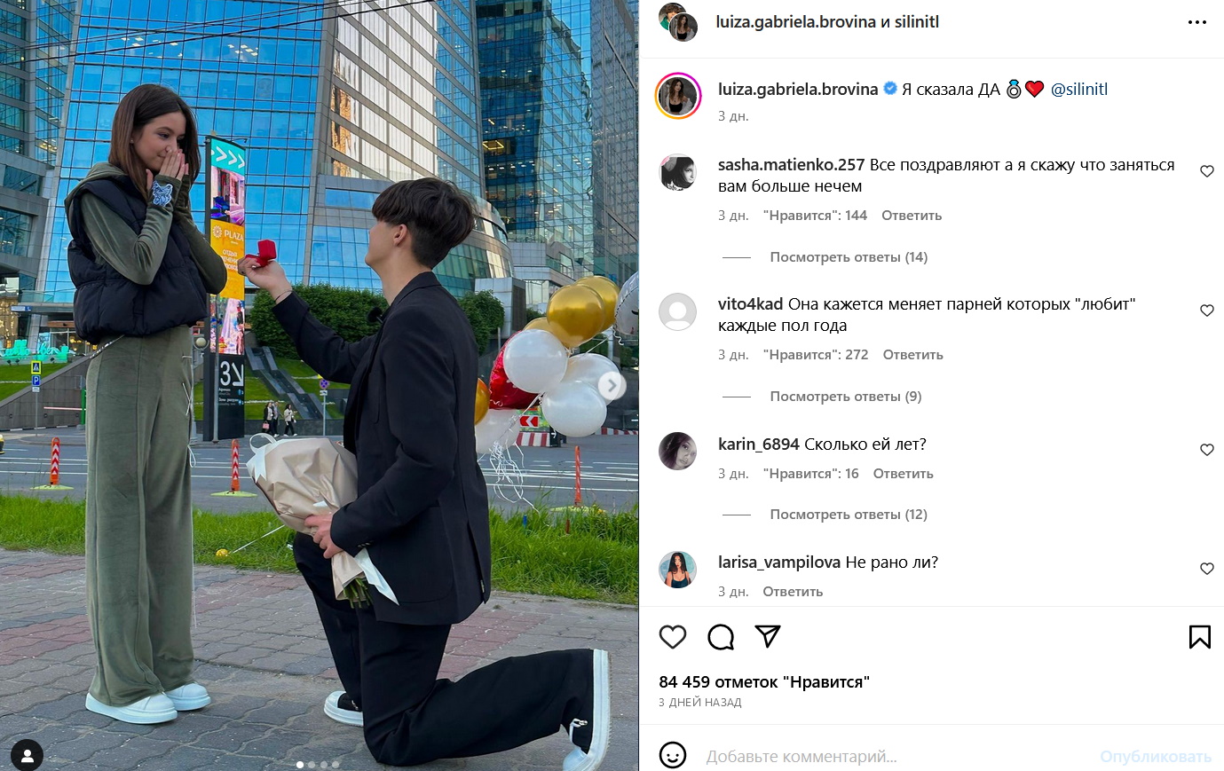Like the post with the heart icon
The width and height of the screenshot is (1224, 771).
[x=673, y=637]
